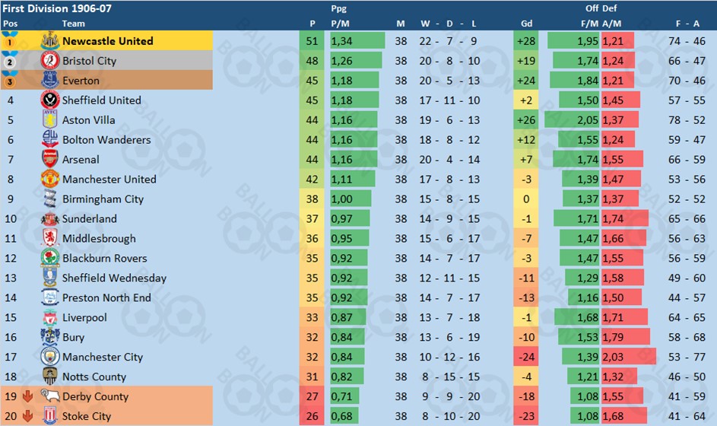Screen dimensions: 717x426
Task: Click Newcastle United's 51 points cell
Action: [x=312, y=41]
